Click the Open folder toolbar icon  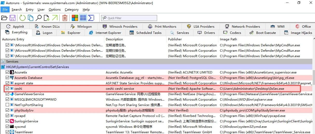coord(4,18)
